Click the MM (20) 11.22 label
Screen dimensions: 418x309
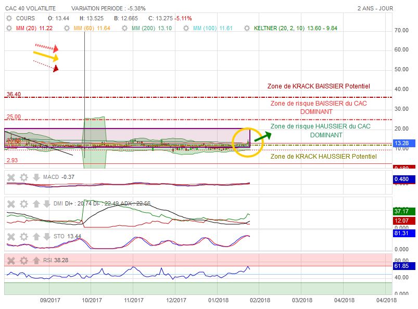point(34,28)
